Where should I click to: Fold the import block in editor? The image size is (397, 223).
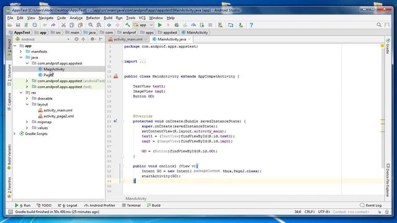coord(122,61)
